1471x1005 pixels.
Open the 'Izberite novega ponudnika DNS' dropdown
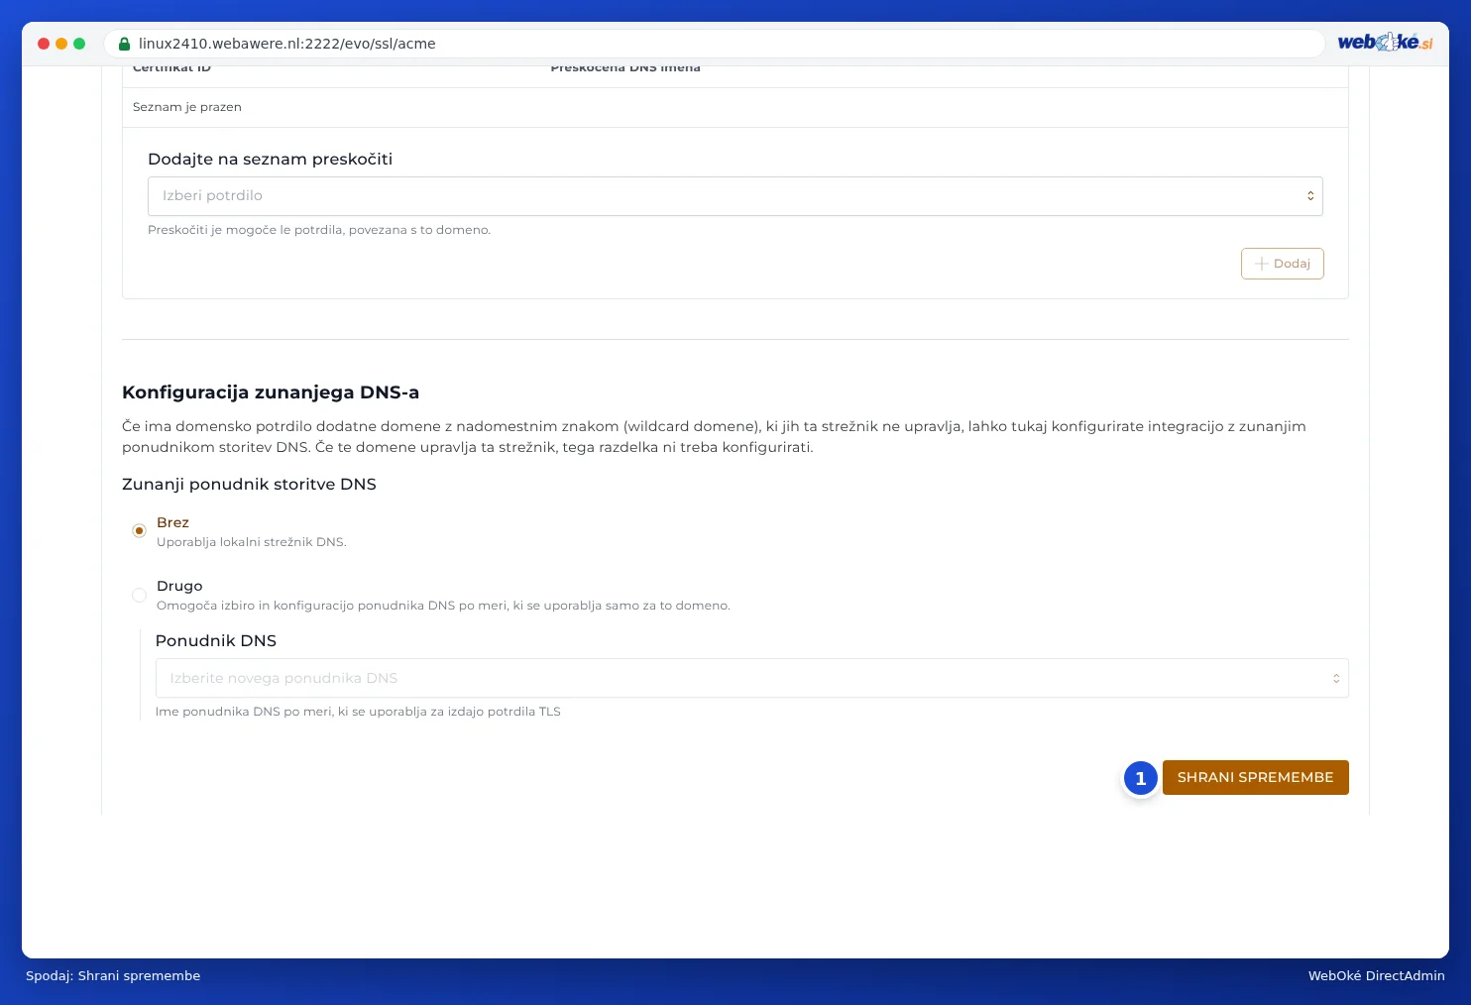(x=752, y=678)
